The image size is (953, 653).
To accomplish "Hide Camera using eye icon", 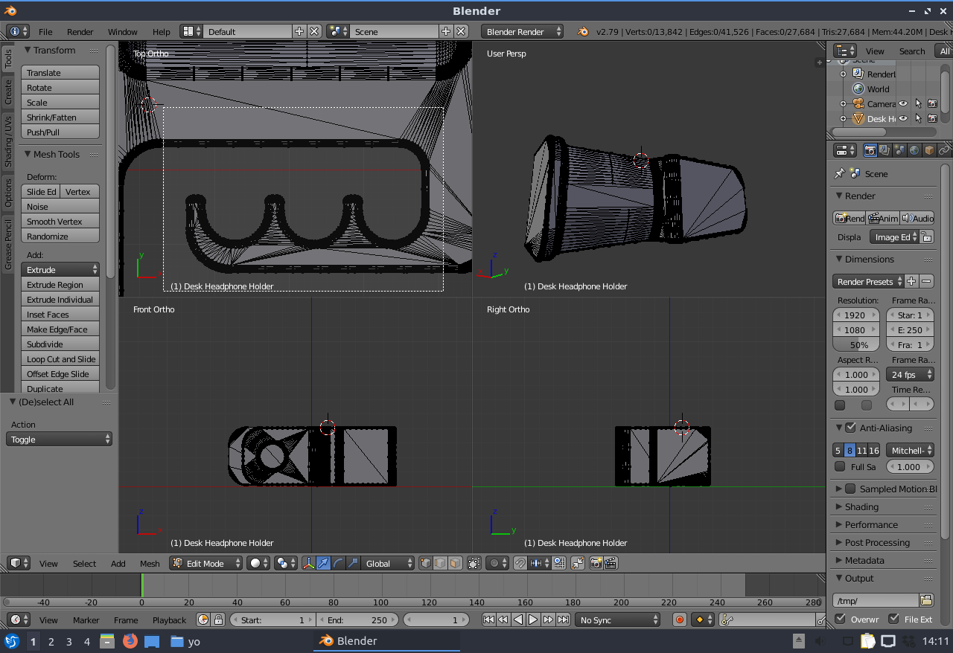I will click(903, 104).
